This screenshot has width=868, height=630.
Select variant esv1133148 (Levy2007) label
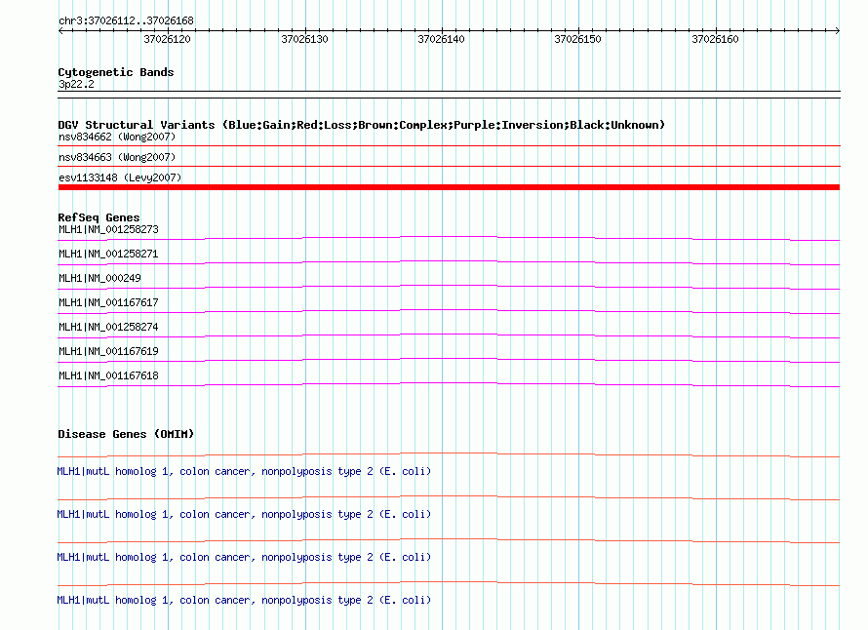click(x=120, y=177)
